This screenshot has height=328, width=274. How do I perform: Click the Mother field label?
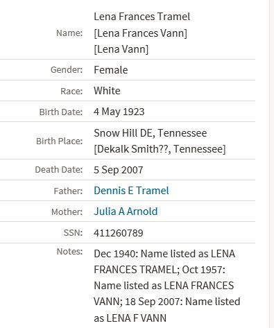tap(67, 212)
